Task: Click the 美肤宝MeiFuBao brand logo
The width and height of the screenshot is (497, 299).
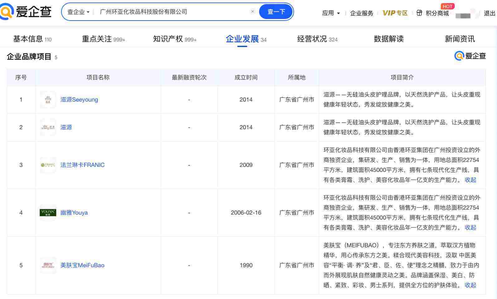Action: [48, 265]
